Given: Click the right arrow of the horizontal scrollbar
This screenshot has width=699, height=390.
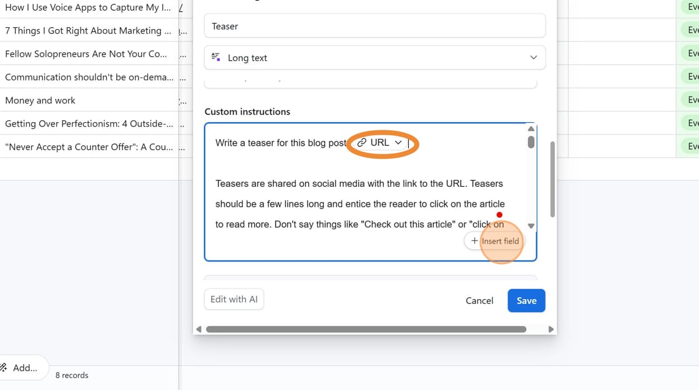Looking at the screenshot, I should click(550, 328).
